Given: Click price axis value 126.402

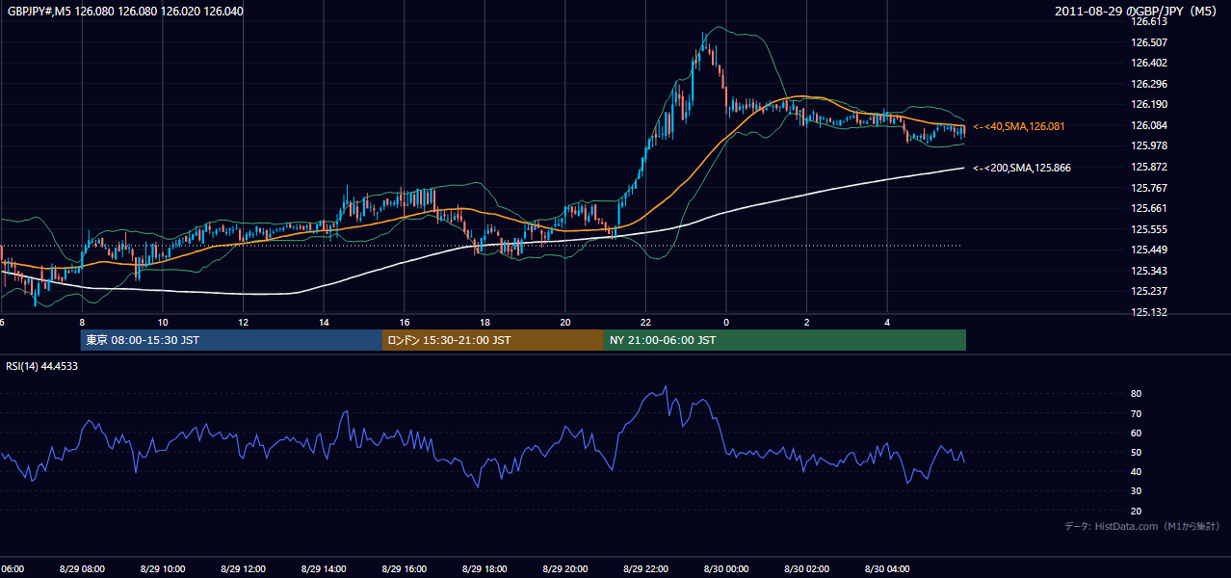Looking at the screenshot, I should click(x=1149, y=63).
